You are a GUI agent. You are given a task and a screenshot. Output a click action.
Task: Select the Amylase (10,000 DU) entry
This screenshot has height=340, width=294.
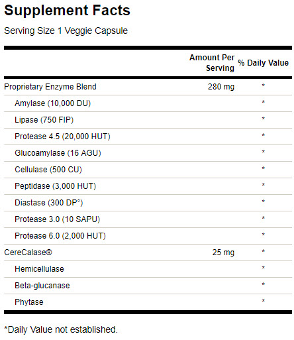(52, 103)
